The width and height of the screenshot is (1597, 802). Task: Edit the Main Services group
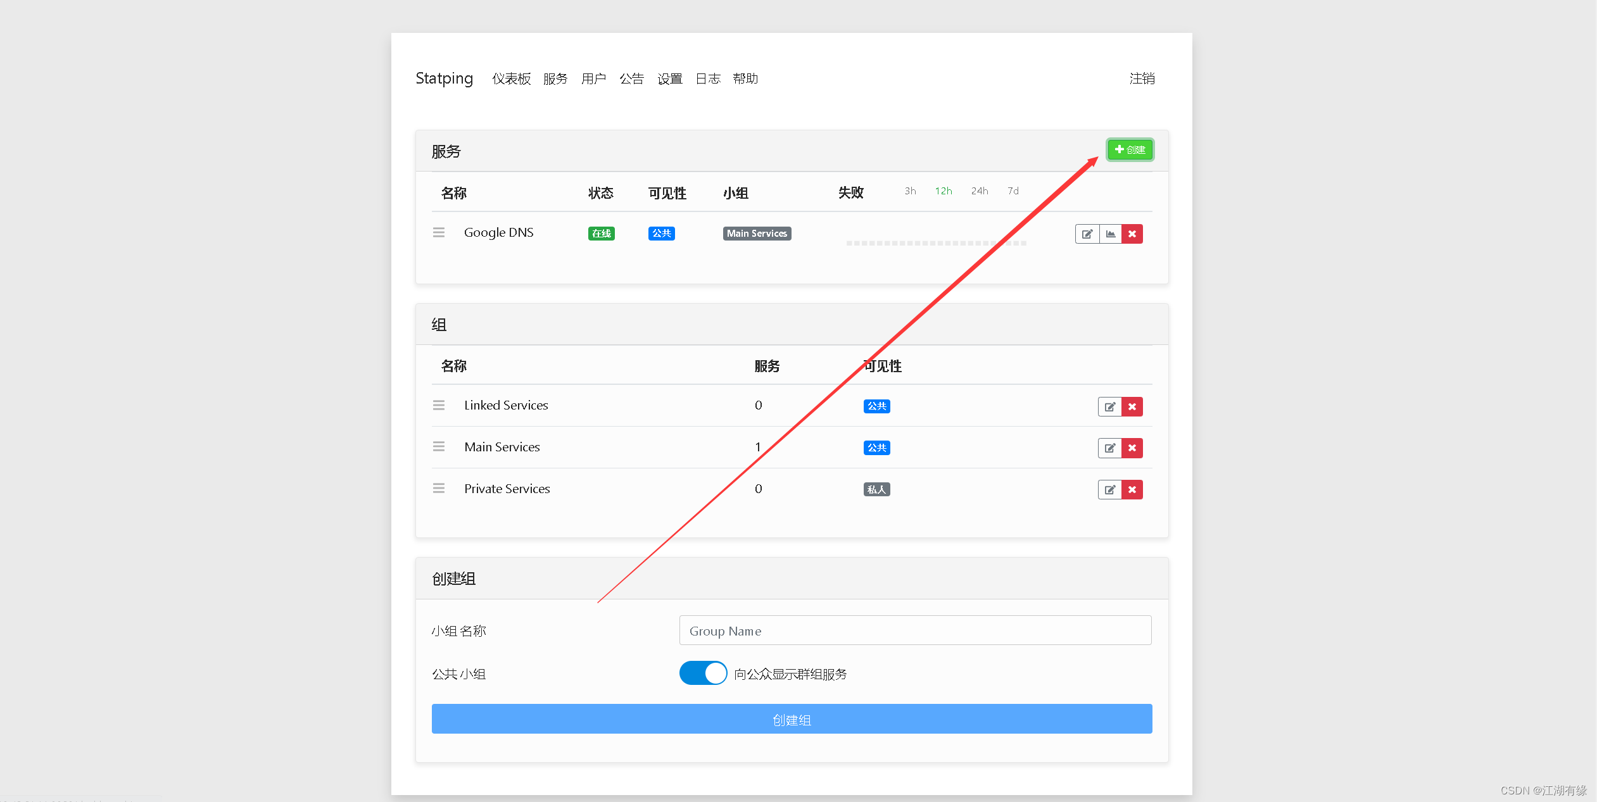pos(1109,448)
